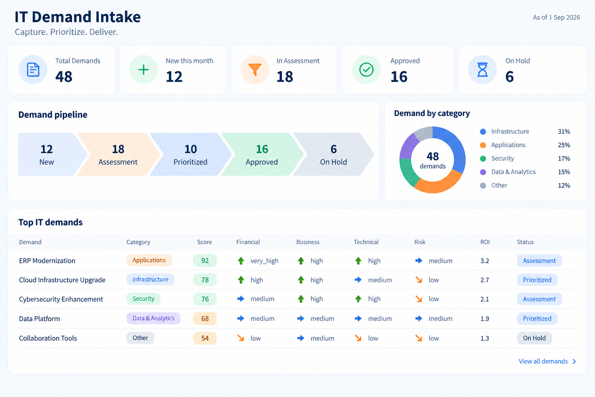The height and width of the screenshot is (397, 595).
Task: Click the Data Platform Prioritized status badge
Action: pos(537,319)
